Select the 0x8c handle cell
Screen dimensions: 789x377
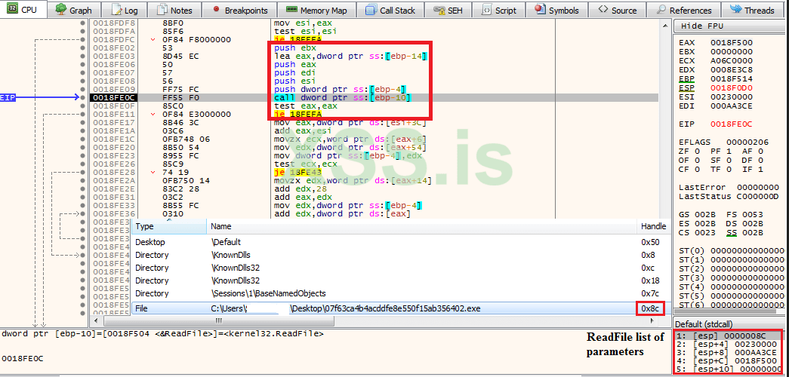coord(650,308)
